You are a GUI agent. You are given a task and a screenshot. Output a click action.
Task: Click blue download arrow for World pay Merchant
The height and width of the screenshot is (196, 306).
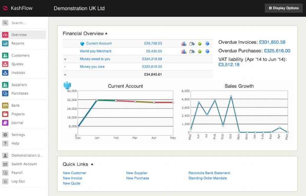(x=207, y=51)
